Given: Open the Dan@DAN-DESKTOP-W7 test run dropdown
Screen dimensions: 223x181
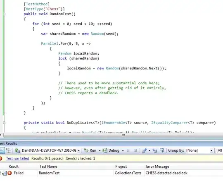Looking at the screenshot, I should [x=78, y=150].
